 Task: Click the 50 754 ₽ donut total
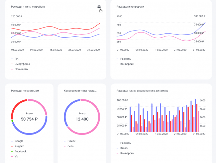point(29,119)
